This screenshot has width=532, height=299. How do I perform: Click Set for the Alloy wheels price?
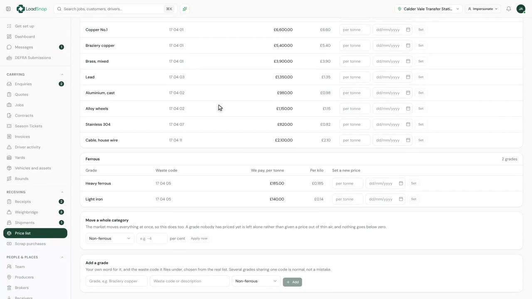click(x=421, y=109)
